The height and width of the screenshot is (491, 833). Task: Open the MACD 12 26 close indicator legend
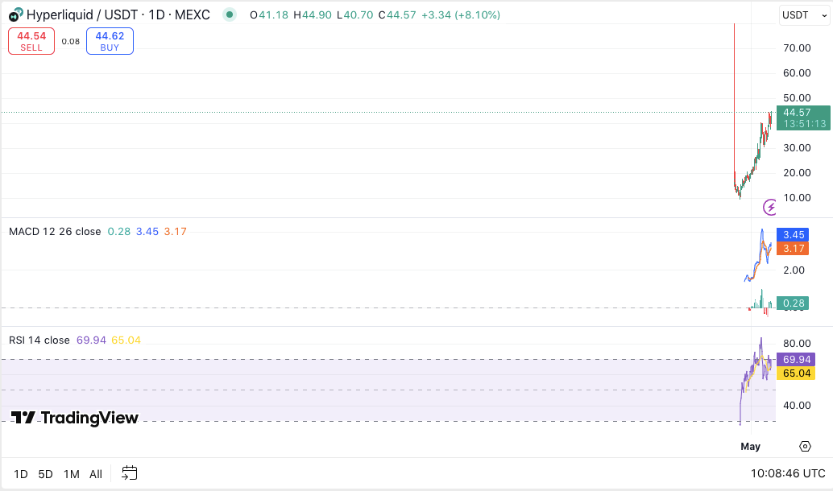tap(55, 232)
